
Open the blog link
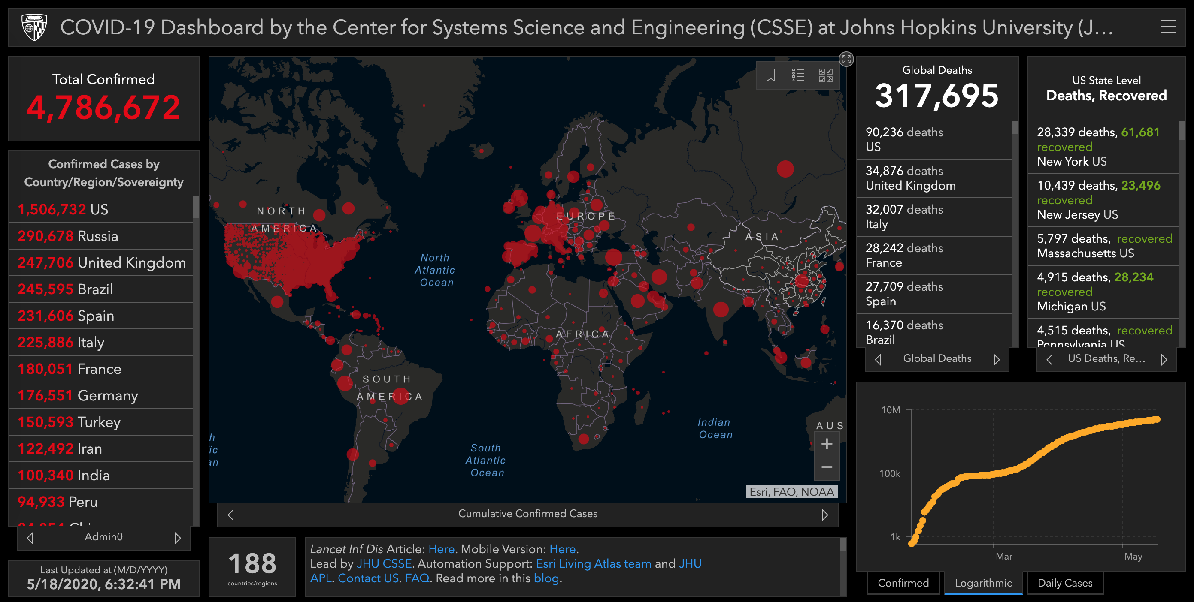coord(546,578)
